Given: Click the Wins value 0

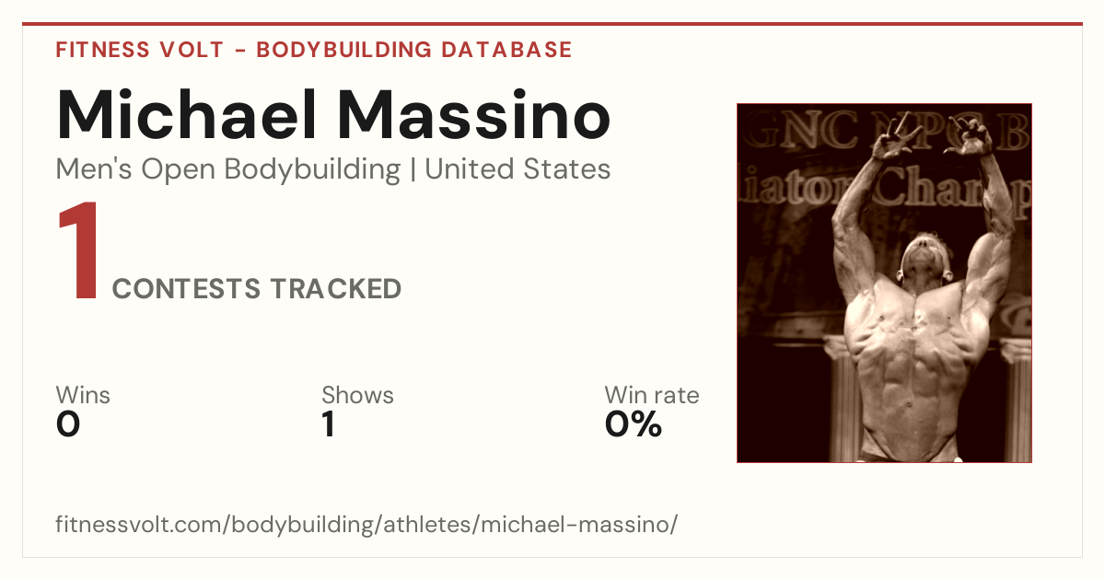Looking at the screenshot, I should point(68,424).
